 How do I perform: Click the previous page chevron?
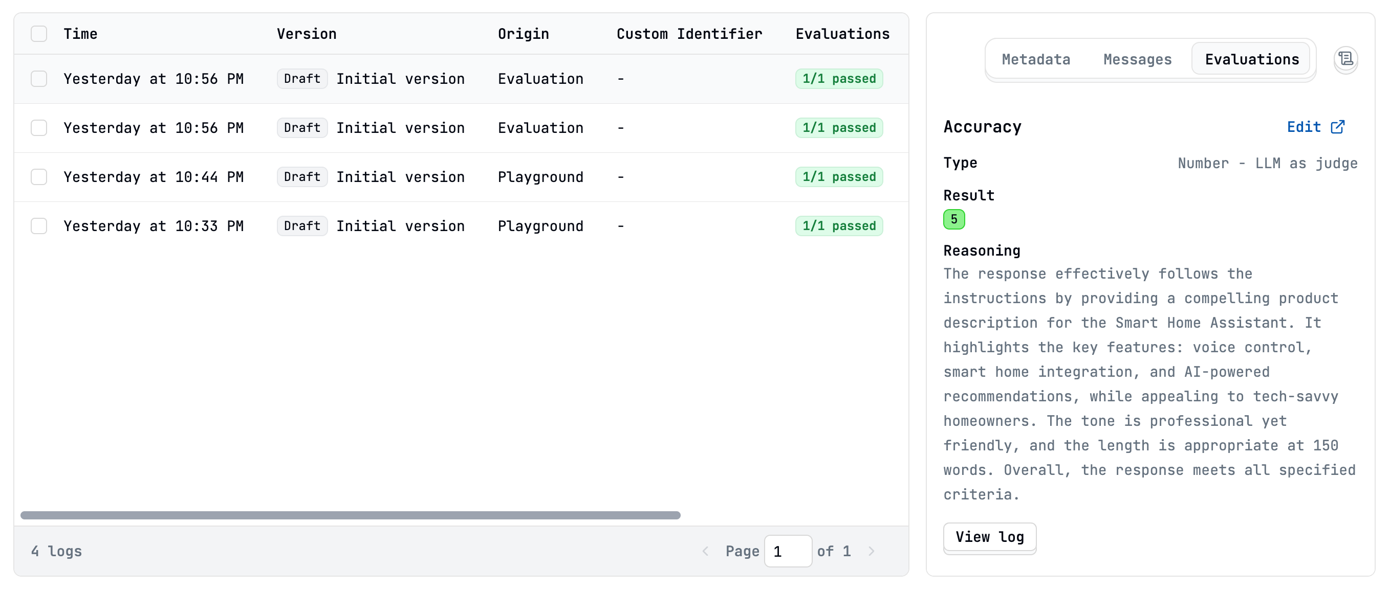705,551
